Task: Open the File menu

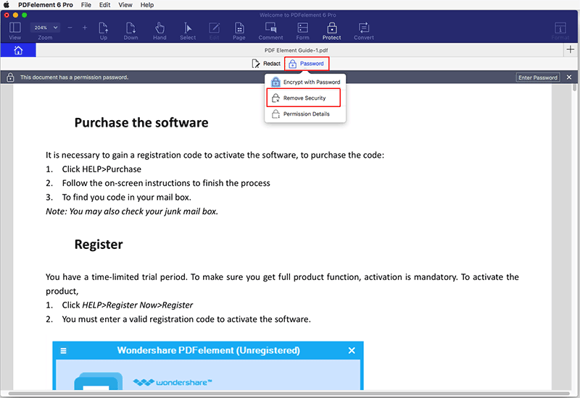Action: coord(86,5)
